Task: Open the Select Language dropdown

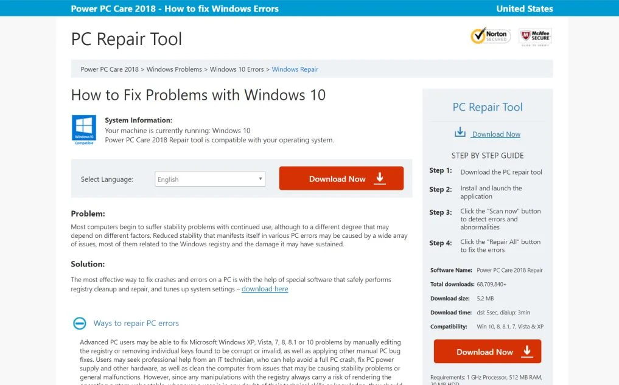Action: pyautogui.click(x=210, y=179)
